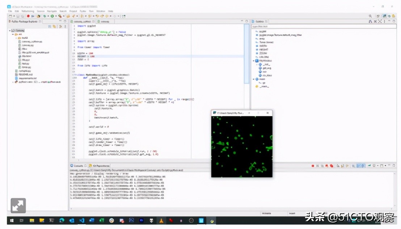Open the New wizard dropdown arrow
This screenshot has width=401, height=229.
[14, 16]
